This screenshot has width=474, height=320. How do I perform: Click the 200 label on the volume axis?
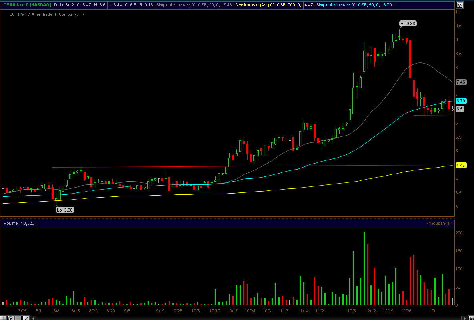[x=459, y=233]
